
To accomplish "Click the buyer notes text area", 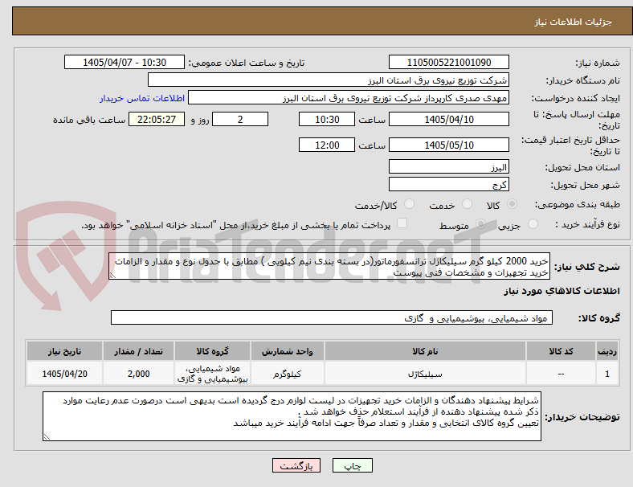I will tap(292, 416).
